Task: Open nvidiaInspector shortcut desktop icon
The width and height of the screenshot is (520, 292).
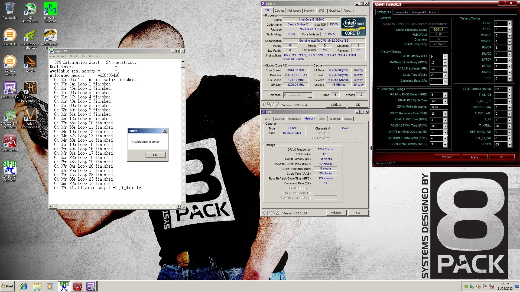Action: click(x=30, y=39)
